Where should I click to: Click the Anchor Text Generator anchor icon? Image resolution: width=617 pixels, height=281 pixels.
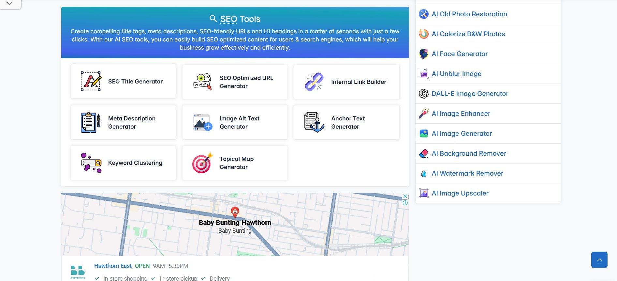[314, 122]
